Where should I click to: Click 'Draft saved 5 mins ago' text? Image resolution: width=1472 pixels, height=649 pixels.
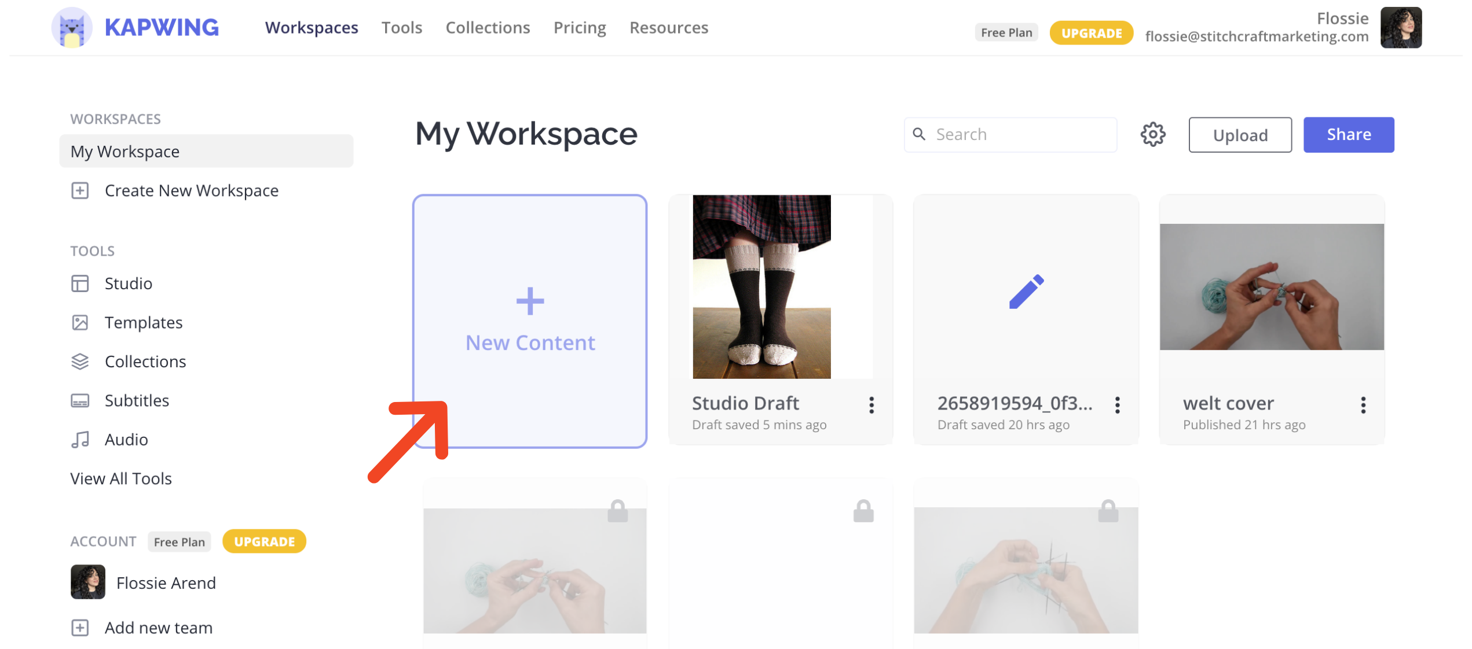tap(759, 425)
